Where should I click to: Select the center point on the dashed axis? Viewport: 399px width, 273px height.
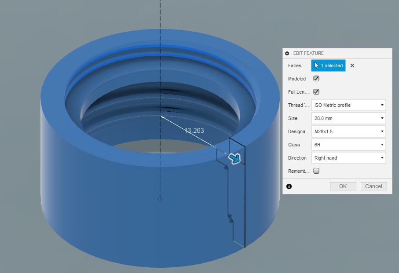pos(160,199)
